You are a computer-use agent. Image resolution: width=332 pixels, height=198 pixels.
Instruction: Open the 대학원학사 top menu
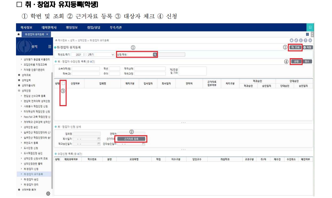(49, 27)
